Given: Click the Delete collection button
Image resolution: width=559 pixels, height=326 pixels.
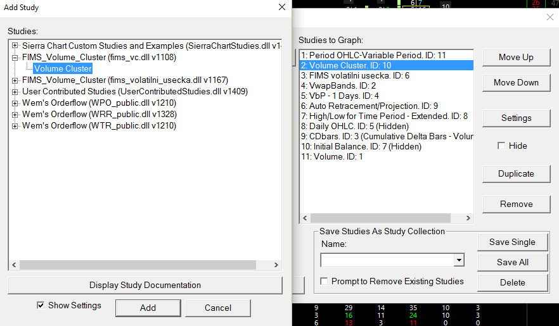Looking at the screenshot, I should click(x=512, y=282).
